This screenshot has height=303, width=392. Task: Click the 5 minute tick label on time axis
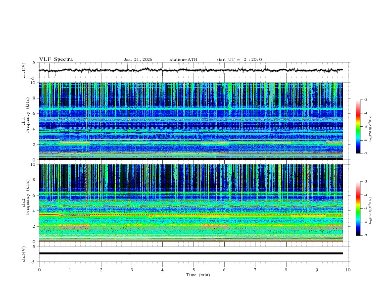pos(194,270)
